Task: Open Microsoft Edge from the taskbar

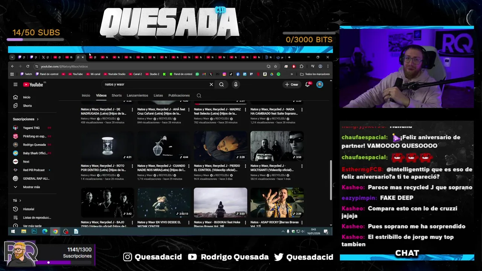Action: (x=44, y=231)
